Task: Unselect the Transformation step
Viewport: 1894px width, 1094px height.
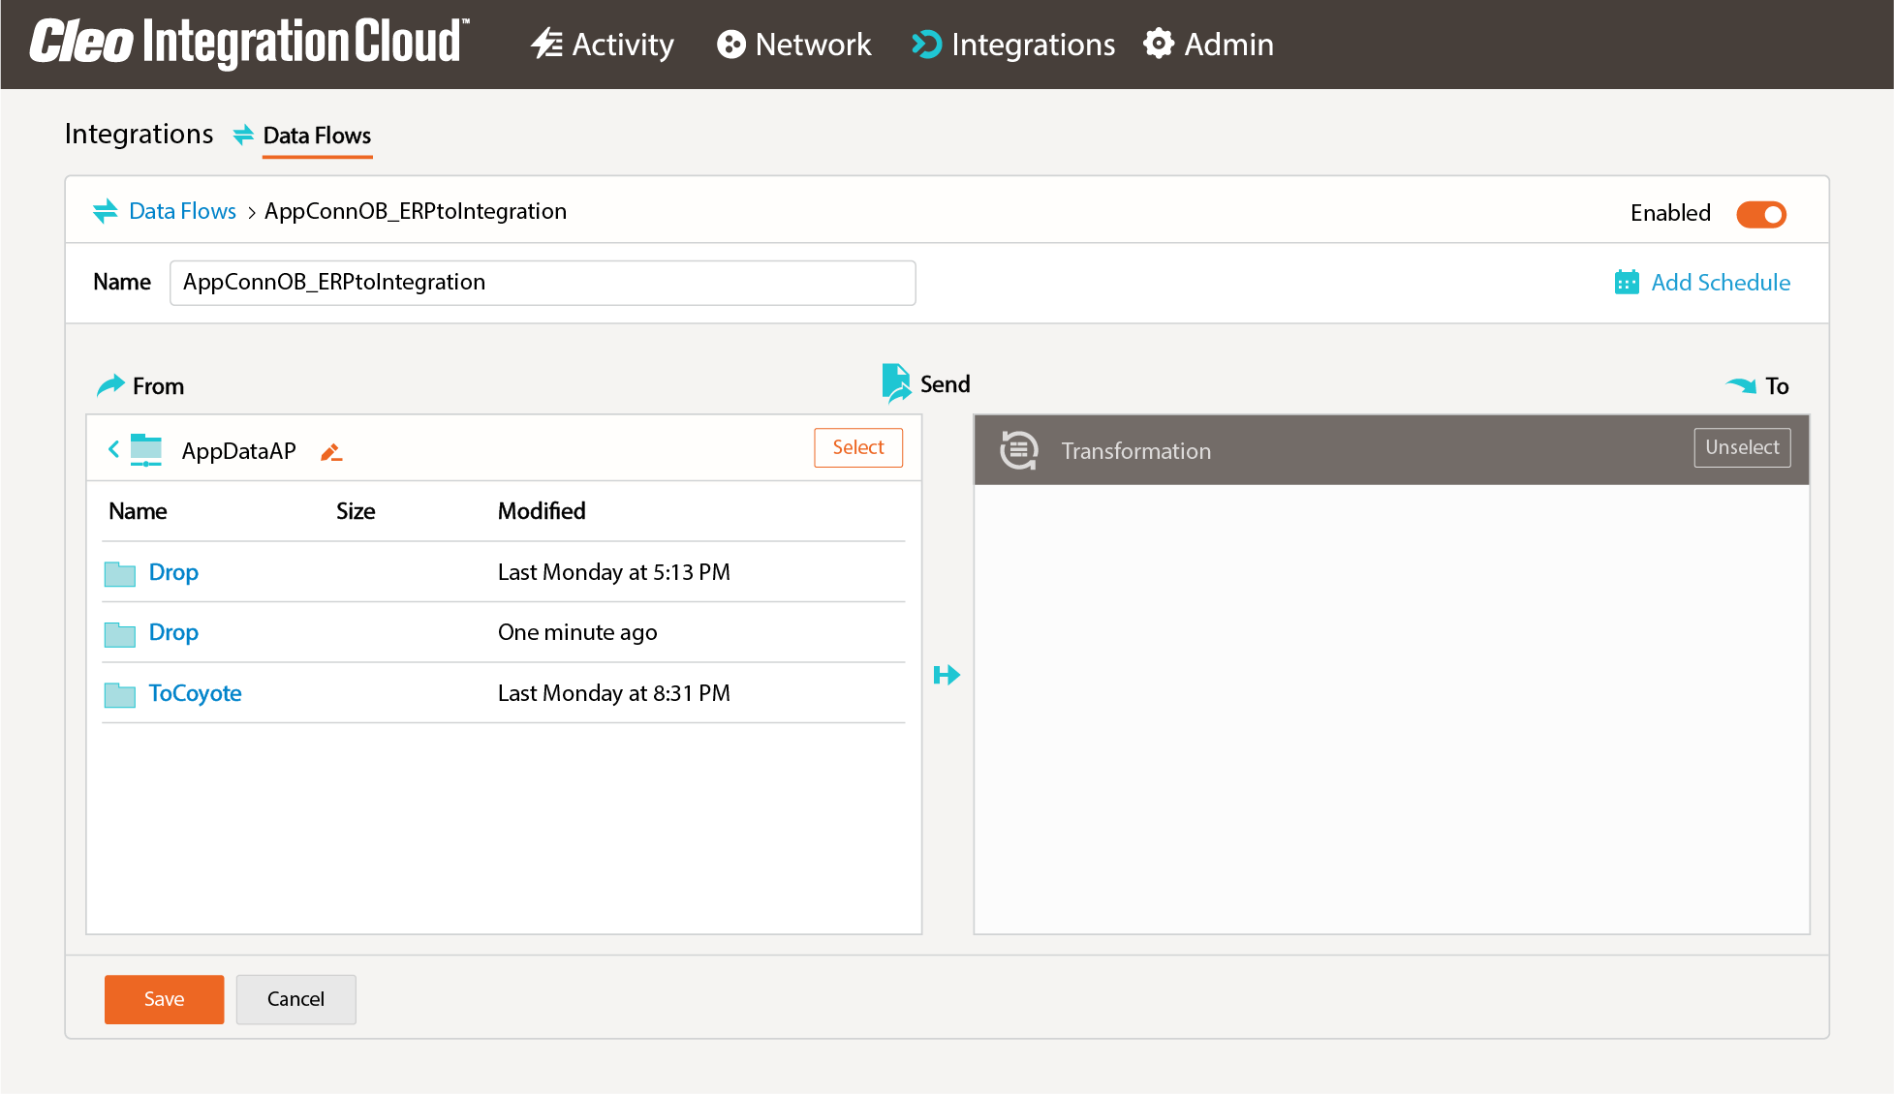Action: click(x=1742, y=447)
